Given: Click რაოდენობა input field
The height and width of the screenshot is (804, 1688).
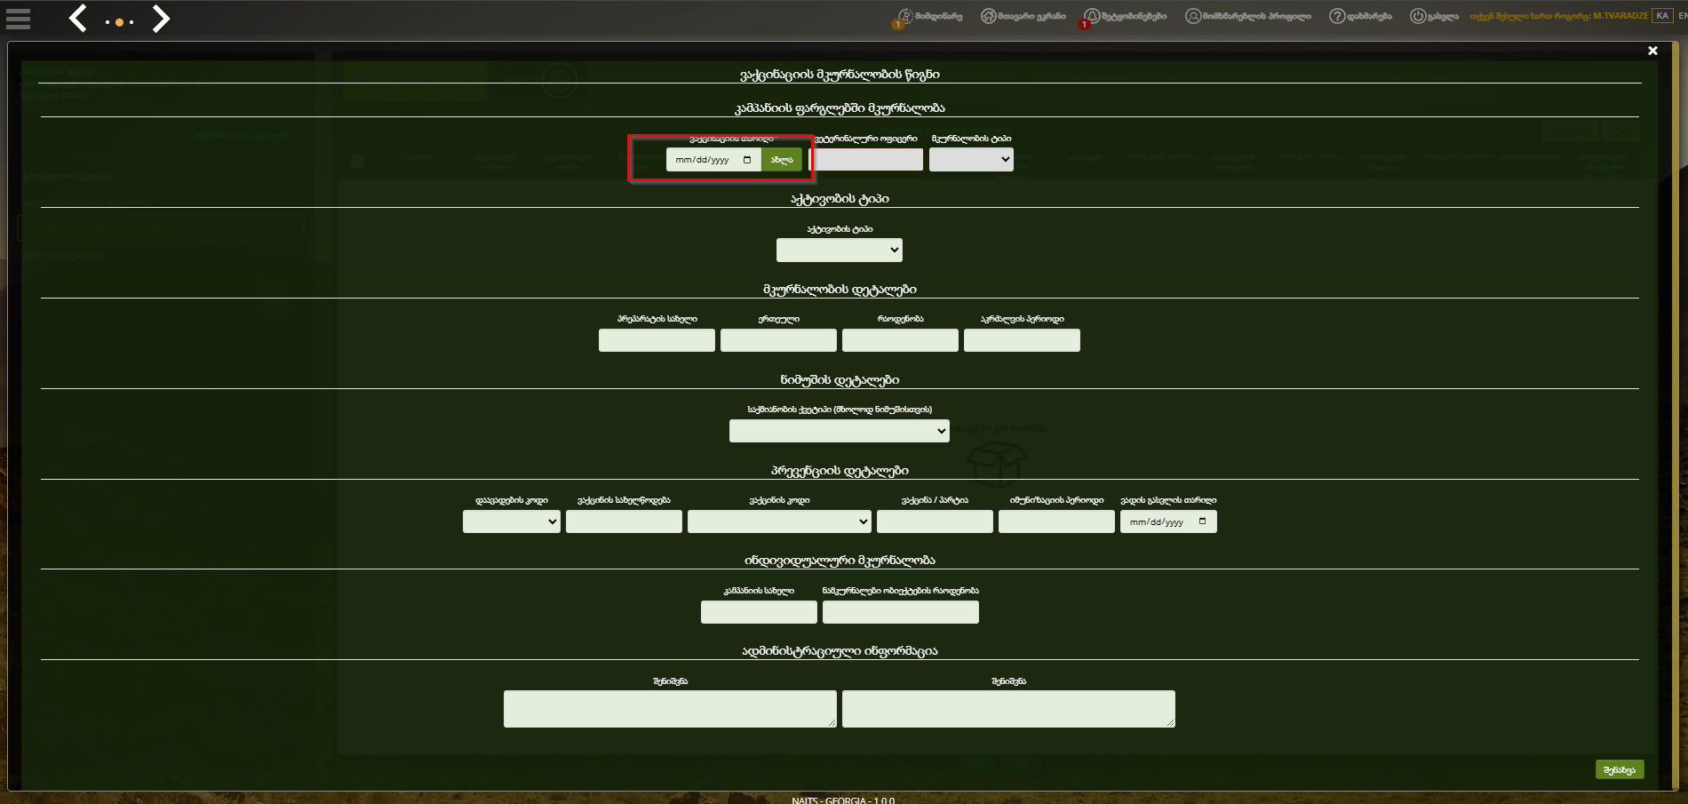Looking at the screenshot, I should point(900,340).
